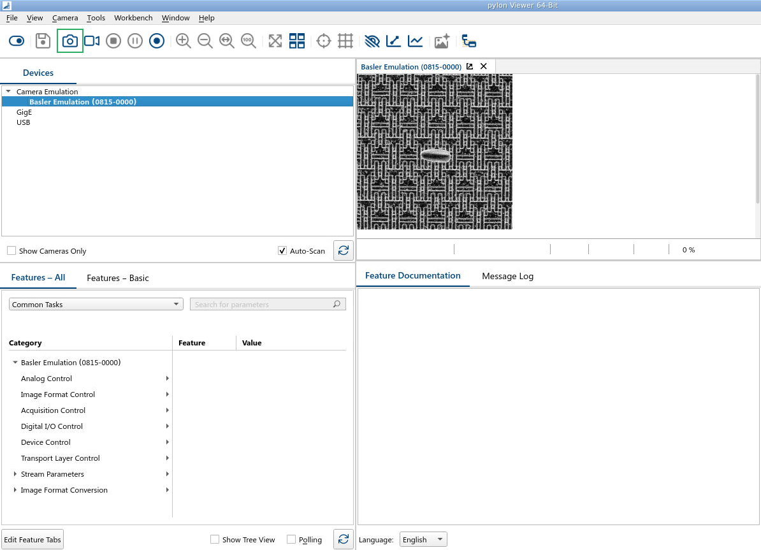Expand the Digital I/O Control arrow
Image resolution: width=761 pixels, height=550 pixels.
tap(167, 426)
